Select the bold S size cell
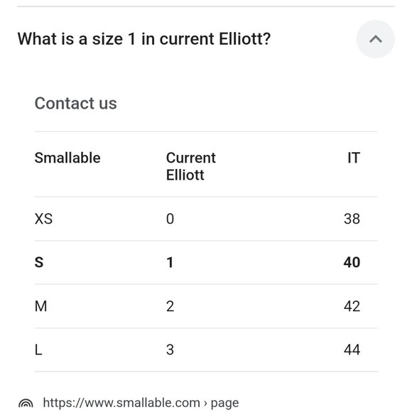This screenshot has height=412, width=412. point(39,262)
